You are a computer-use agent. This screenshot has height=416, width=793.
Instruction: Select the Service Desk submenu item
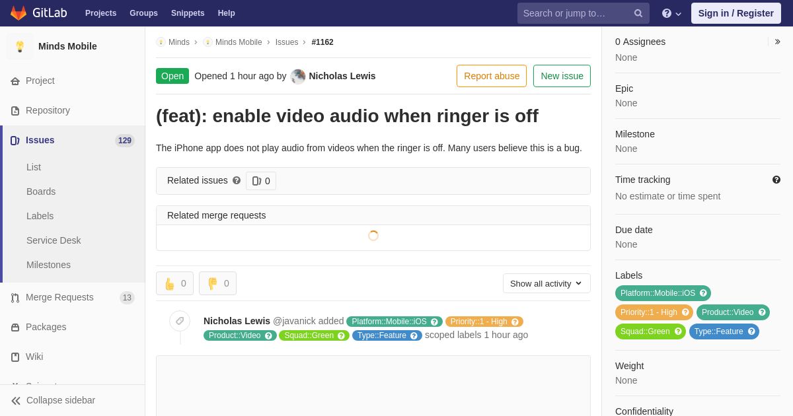(54, 240)
